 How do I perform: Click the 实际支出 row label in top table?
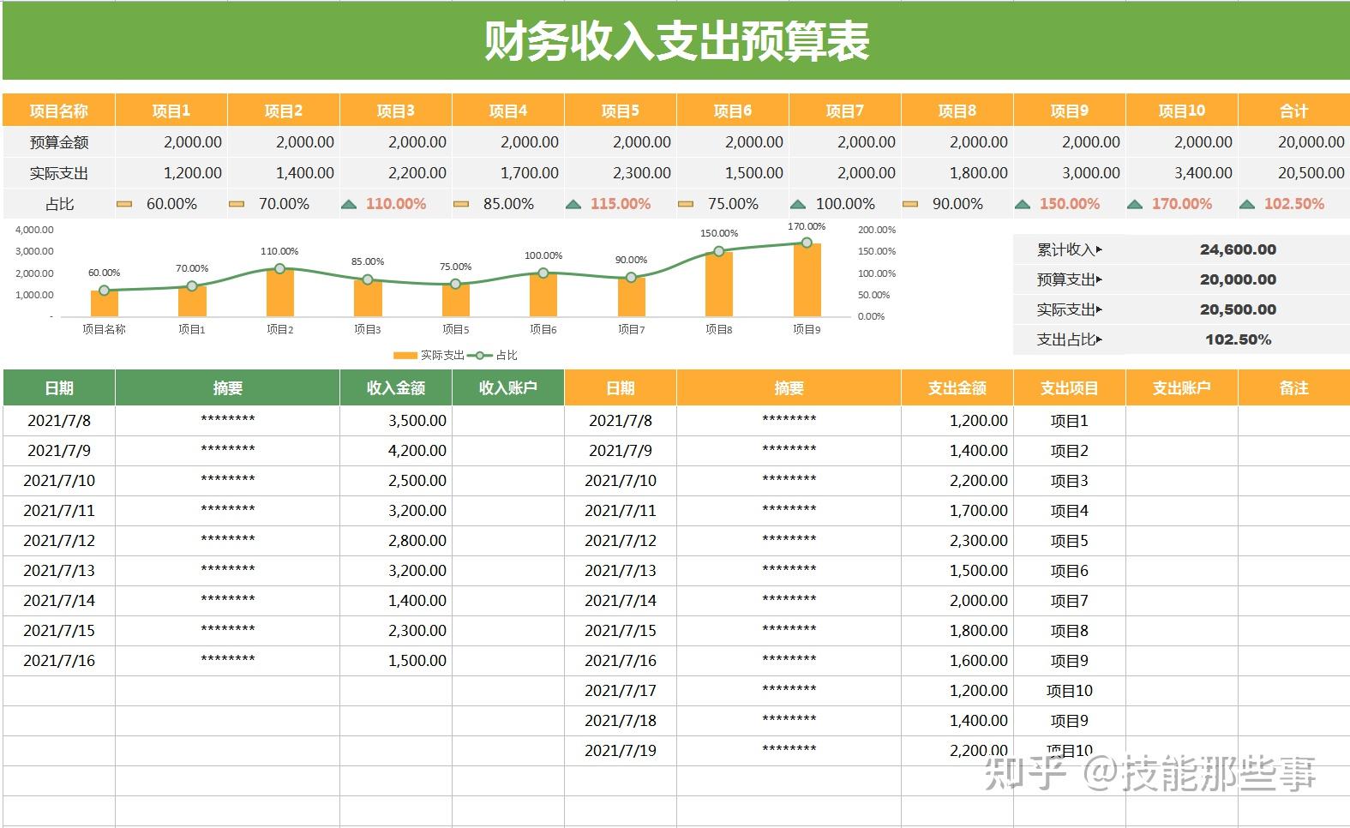point(58,173)
